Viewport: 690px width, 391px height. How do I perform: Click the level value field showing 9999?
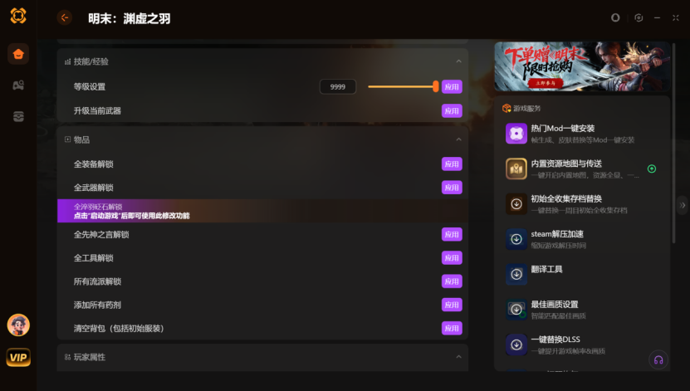pos(337,86)
